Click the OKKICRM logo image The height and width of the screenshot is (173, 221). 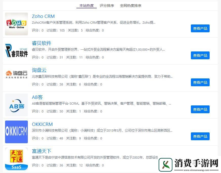[x=16, y=132]
